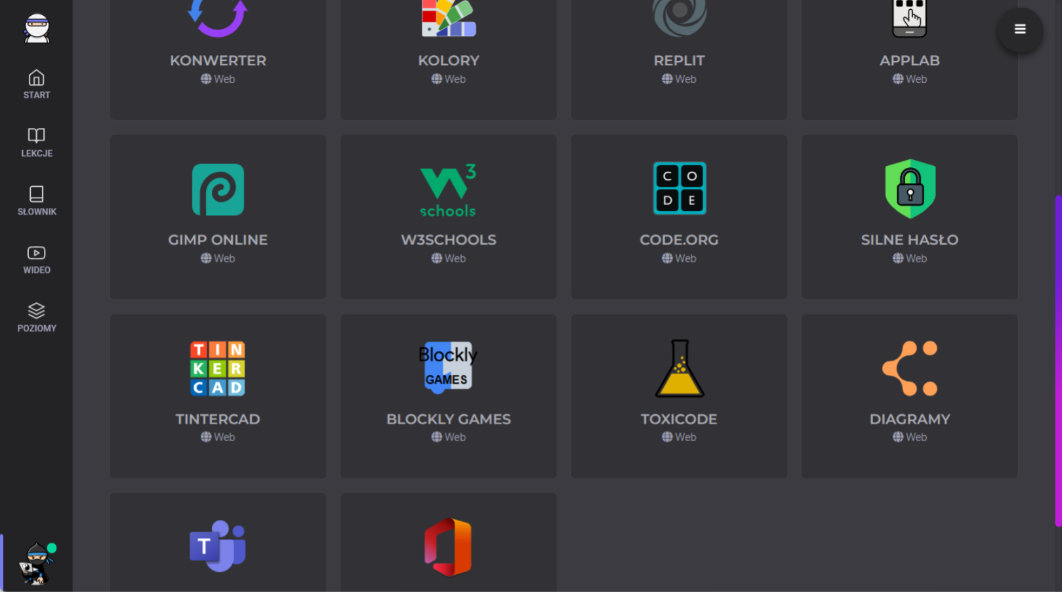Click the ninja avatar at bottom-left
Viewport: 1062px width, 592px height.
(37, 563)
